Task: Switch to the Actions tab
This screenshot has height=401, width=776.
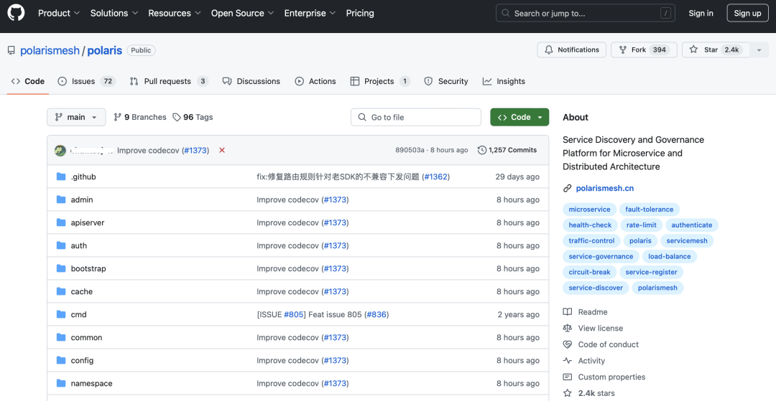Action: click(x=315, y=82)
